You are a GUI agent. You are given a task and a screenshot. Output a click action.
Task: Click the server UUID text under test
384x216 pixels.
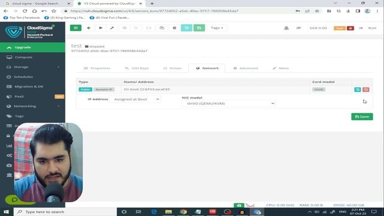(109, 51)
